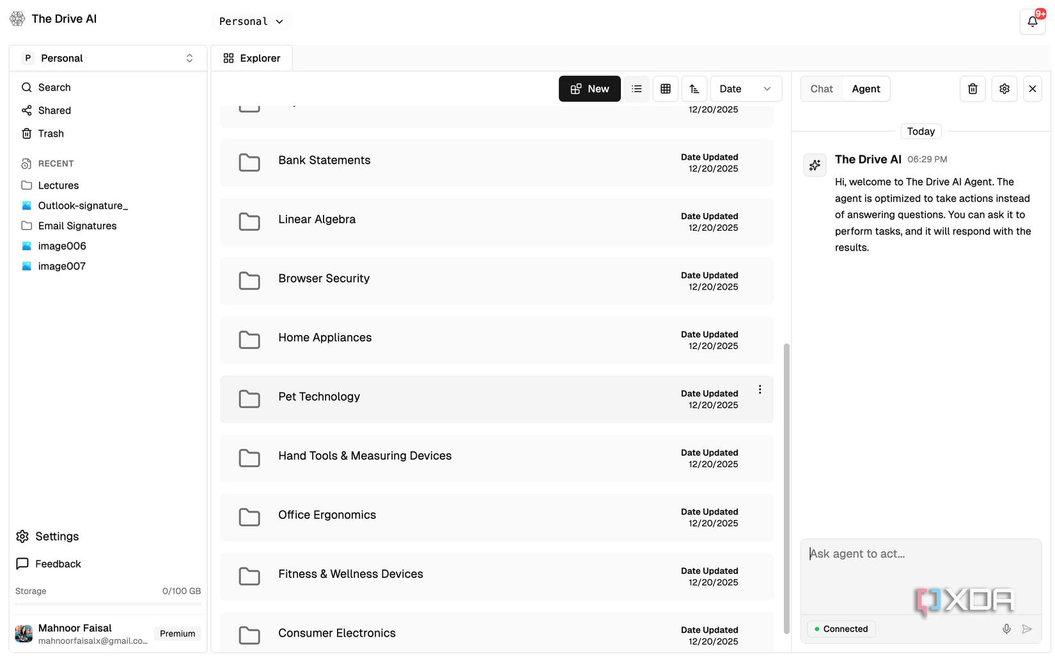The height and width of the screenshot is (659, 1055).
Task: Start voice input with the microphone icon
Action: click(1006, 629)
